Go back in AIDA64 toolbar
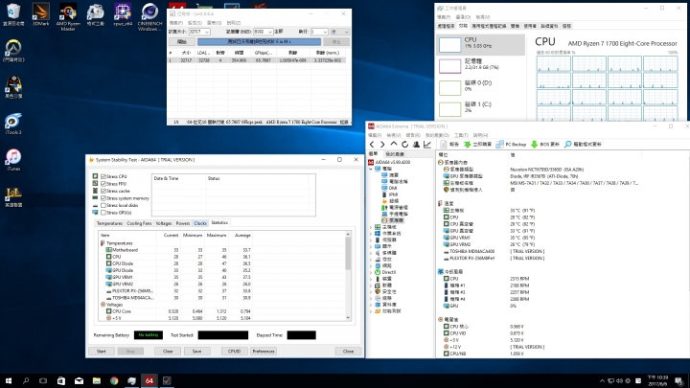 372,145
